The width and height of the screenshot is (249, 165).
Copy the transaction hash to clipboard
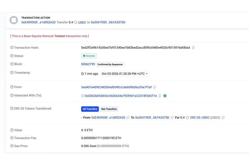pos(193,48)
